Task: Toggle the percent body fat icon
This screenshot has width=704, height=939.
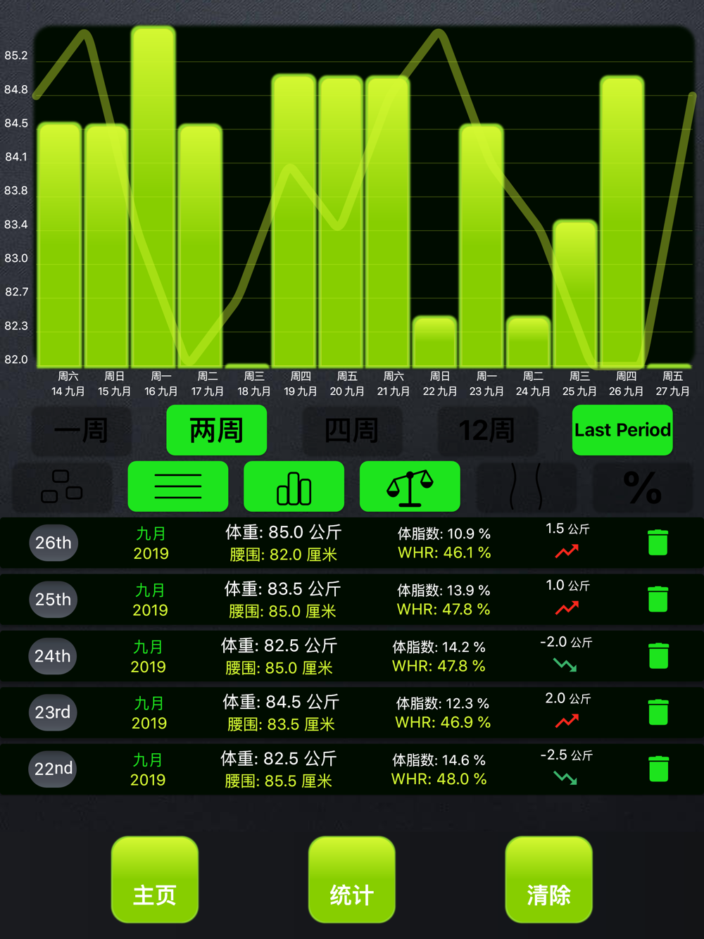Action: pos(642,486)
